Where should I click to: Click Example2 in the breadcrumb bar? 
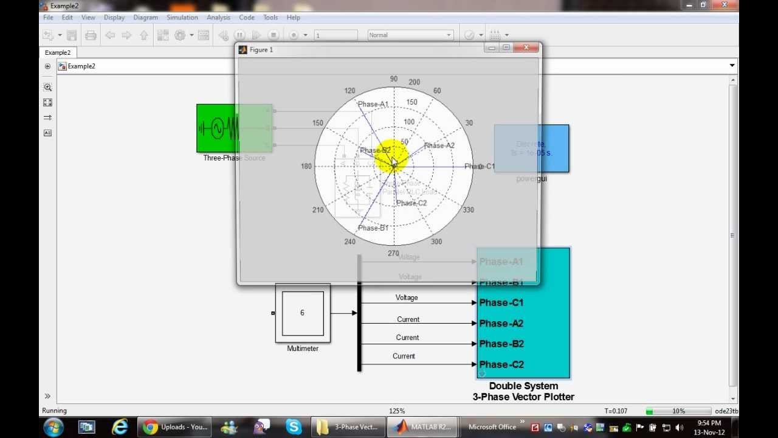(x=81, y=66)
